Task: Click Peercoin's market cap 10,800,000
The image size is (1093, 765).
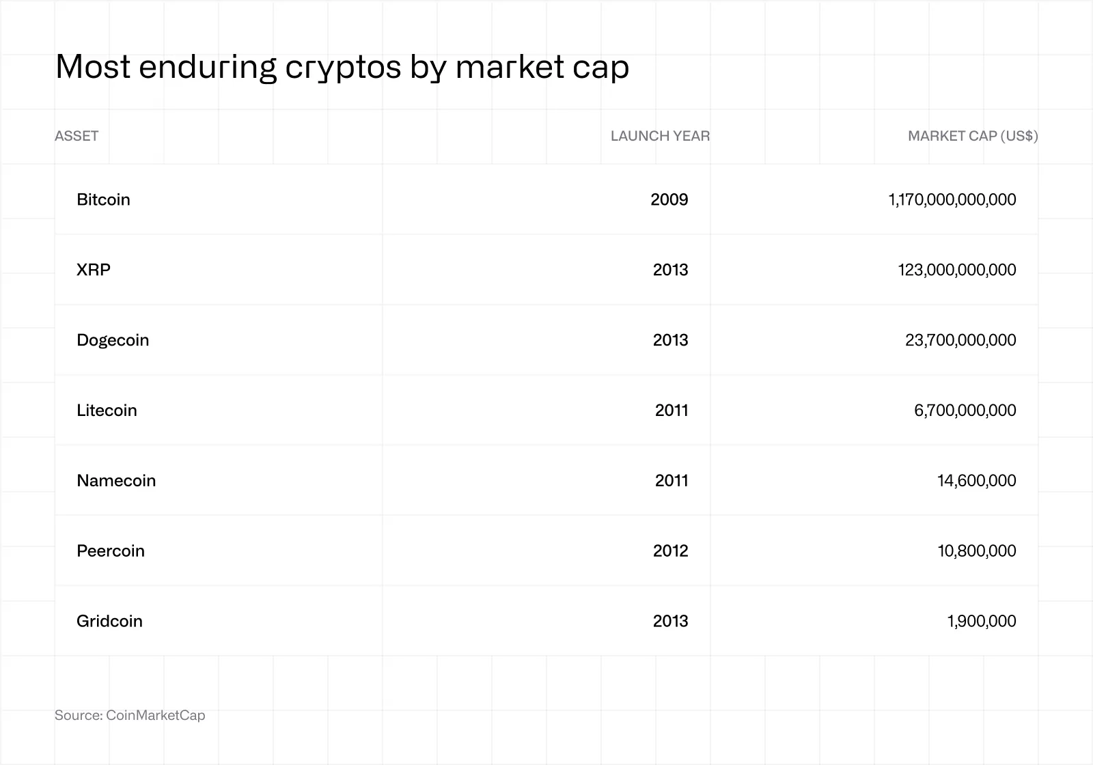Action: [x=977, y=551]
